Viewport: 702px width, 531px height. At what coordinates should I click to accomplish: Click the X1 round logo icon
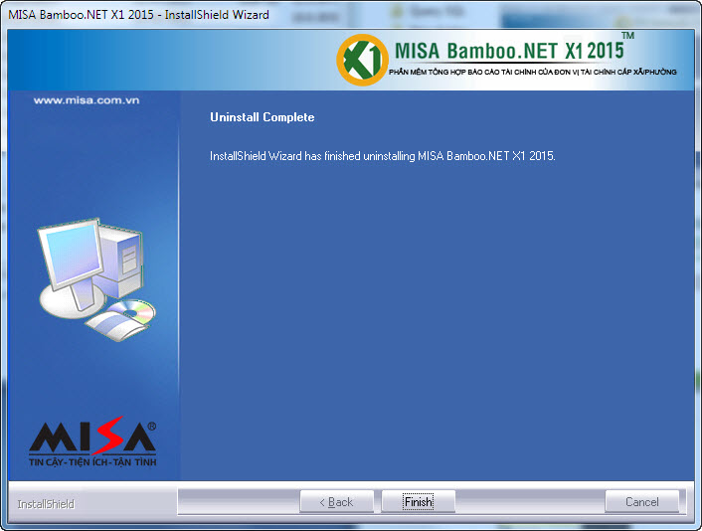click(x=362, y=60)
